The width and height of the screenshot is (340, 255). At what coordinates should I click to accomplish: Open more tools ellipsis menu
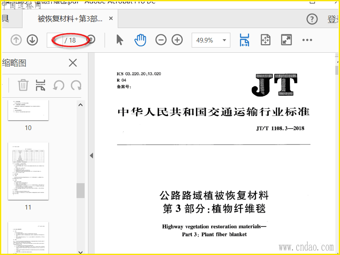coord(307,40)
